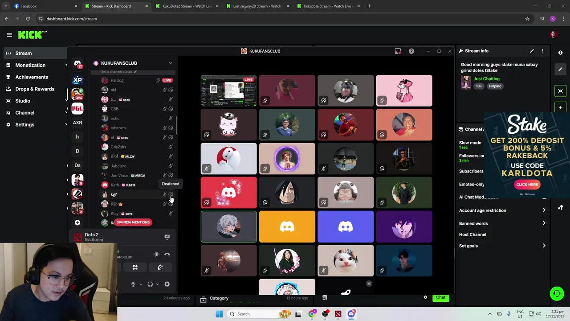Viewport: 570px width, 321px height.
Task: Open Discord from Windows taskbar
Action: click(x=351, y=314)
